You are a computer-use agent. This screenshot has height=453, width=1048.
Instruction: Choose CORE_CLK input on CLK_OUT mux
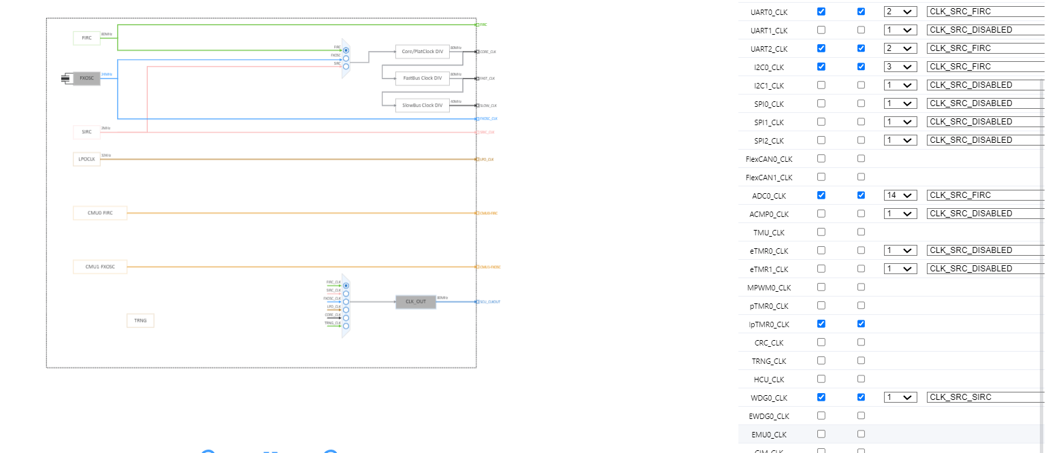346,318
